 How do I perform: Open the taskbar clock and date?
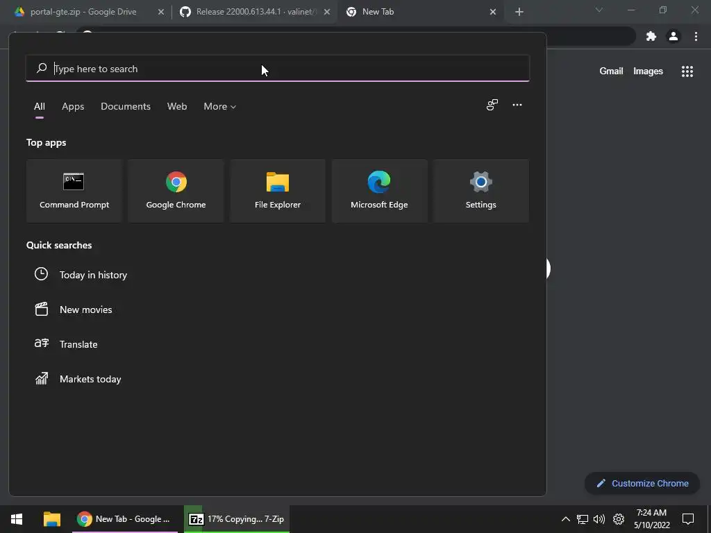(x=651, y=519)
